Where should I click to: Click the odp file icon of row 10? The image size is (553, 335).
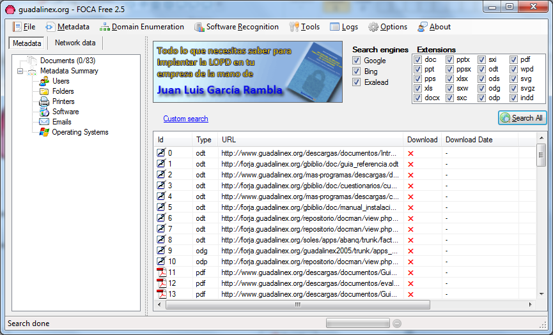[161, 262]
